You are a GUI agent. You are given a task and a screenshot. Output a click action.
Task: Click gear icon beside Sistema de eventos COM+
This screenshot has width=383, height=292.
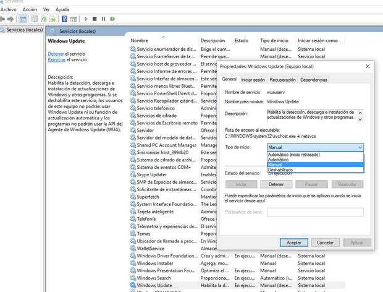click(133, 167)
